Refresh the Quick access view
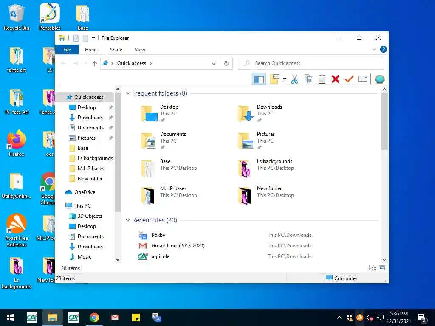 pyautogui.click(x=226, y=64)
